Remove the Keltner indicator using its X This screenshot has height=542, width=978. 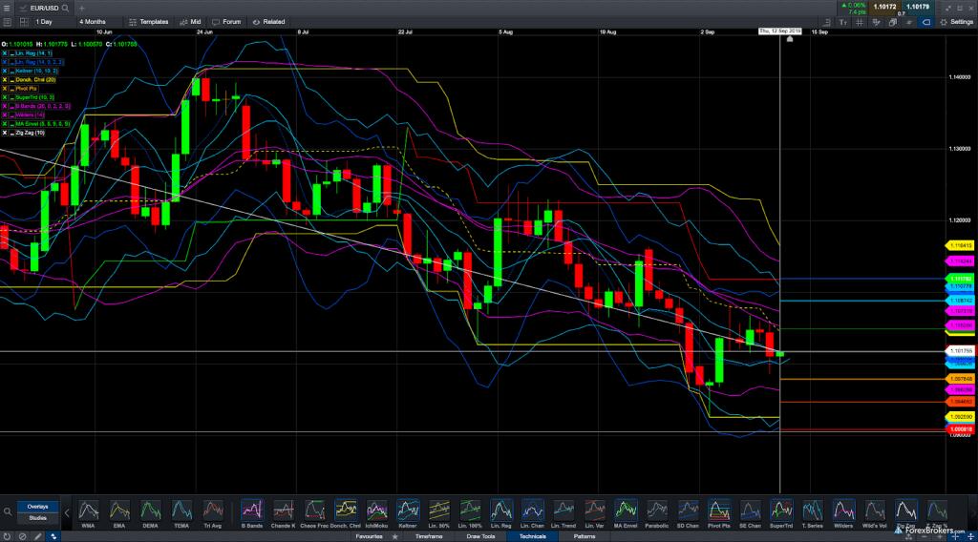pyautogui.click(x=5, y=71)
